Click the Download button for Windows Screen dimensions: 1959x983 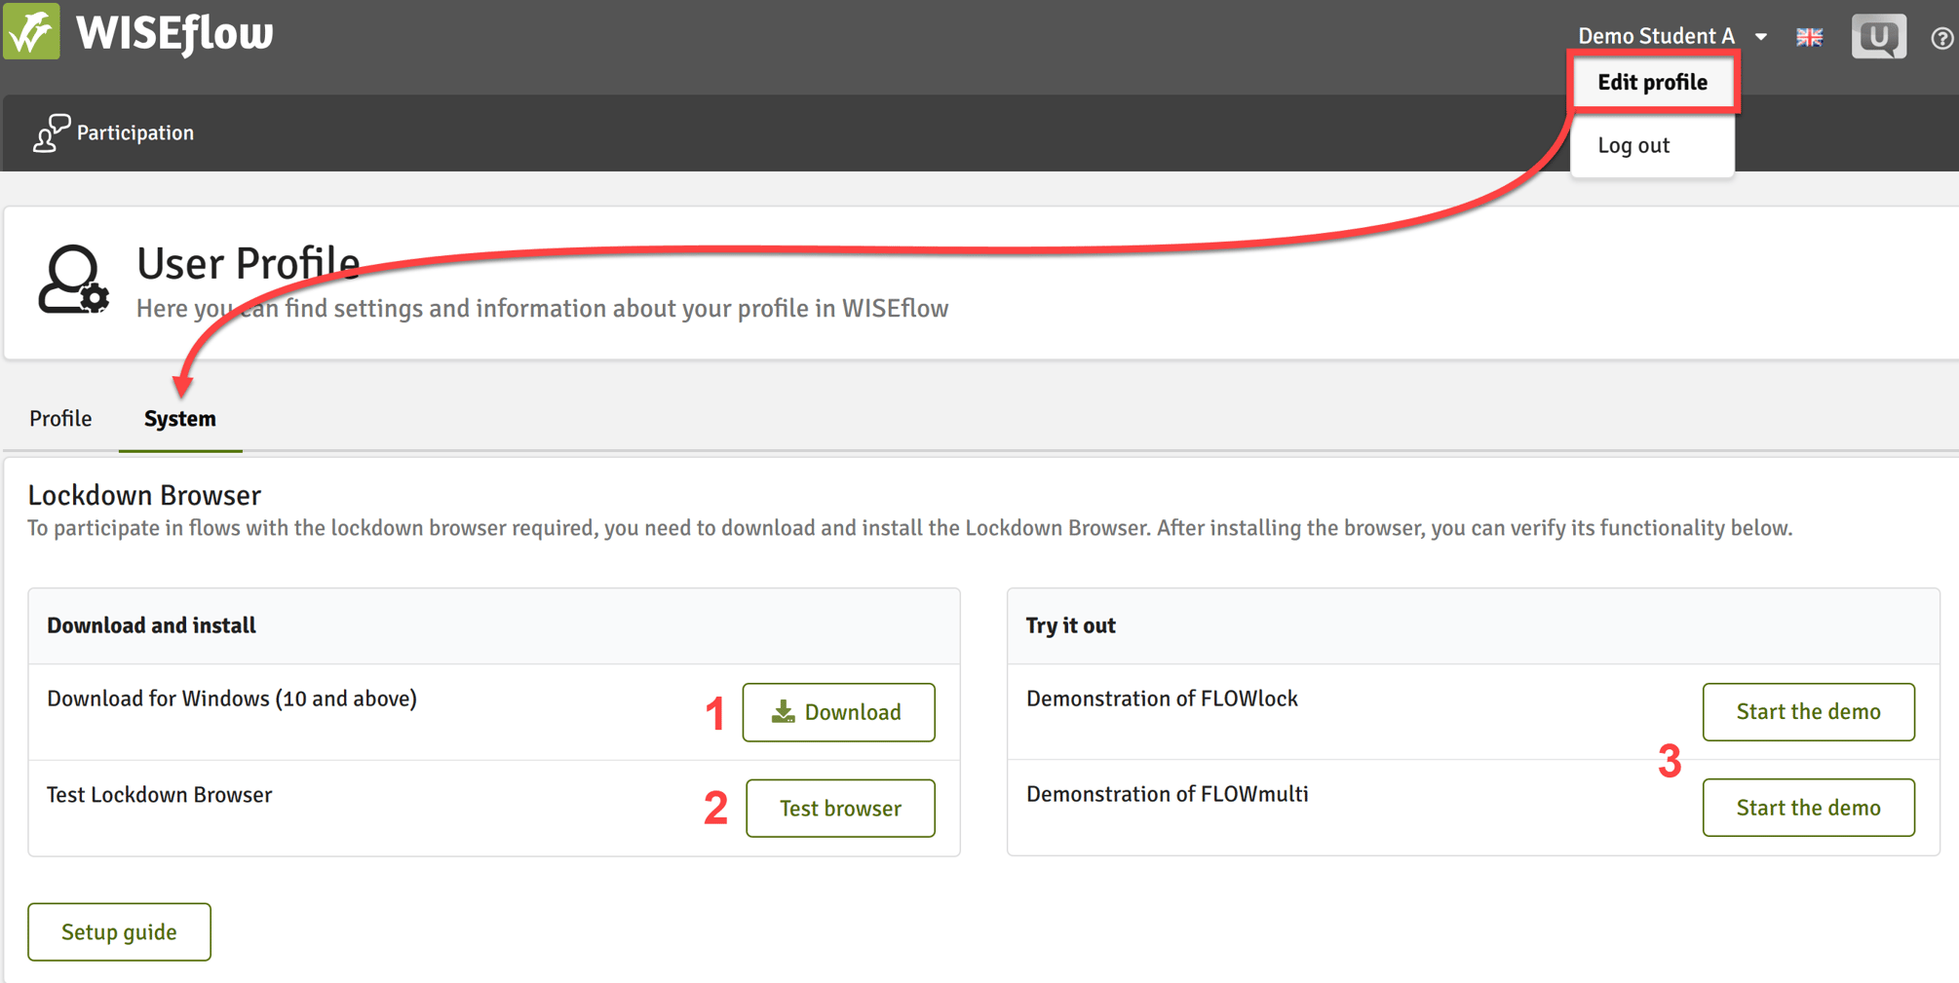838,711
